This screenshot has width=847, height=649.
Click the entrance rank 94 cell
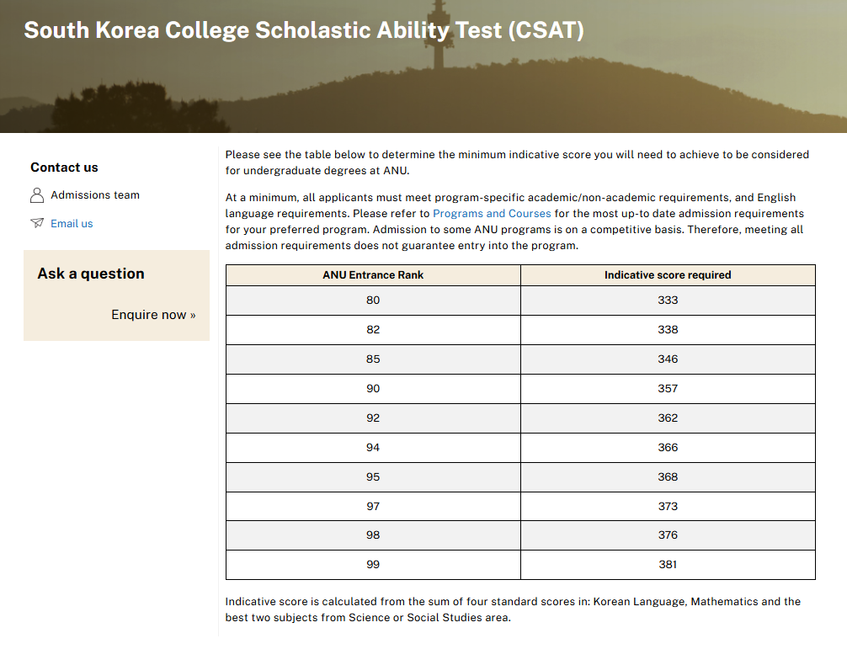click(x=373, y=448)
